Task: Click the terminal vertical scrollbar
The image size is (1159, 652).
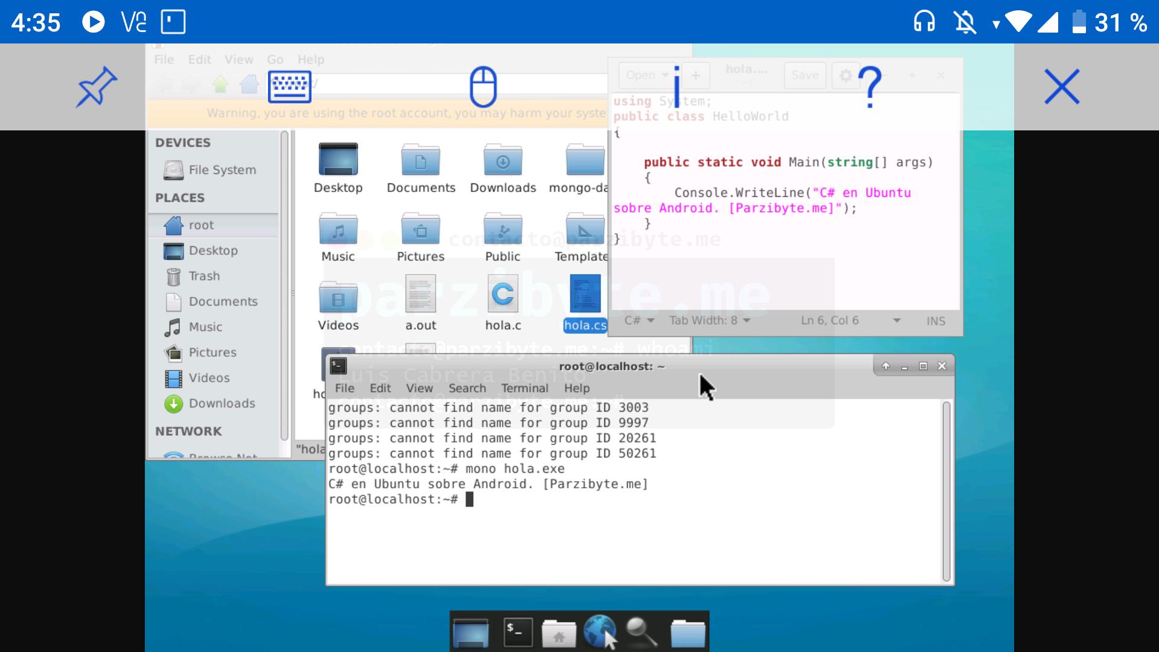Action: (x=947, y=491)
